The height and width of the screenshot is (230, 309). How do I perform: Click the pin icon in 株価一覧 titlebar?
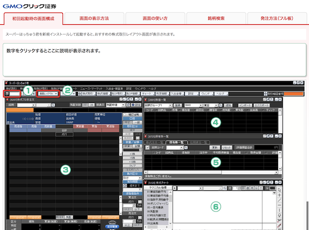(268, 99)
